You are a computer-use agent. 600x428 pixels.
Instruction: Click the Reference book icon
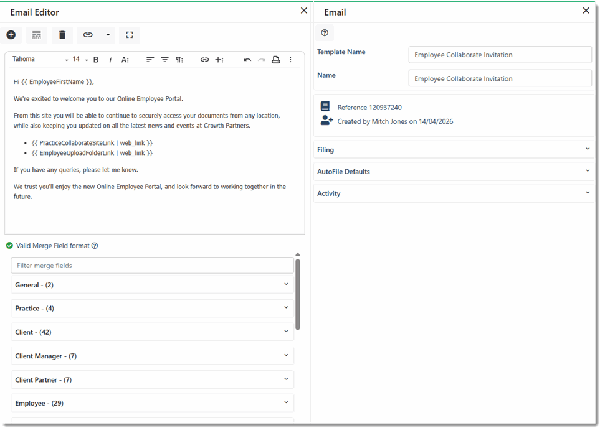tap(325, 106)
